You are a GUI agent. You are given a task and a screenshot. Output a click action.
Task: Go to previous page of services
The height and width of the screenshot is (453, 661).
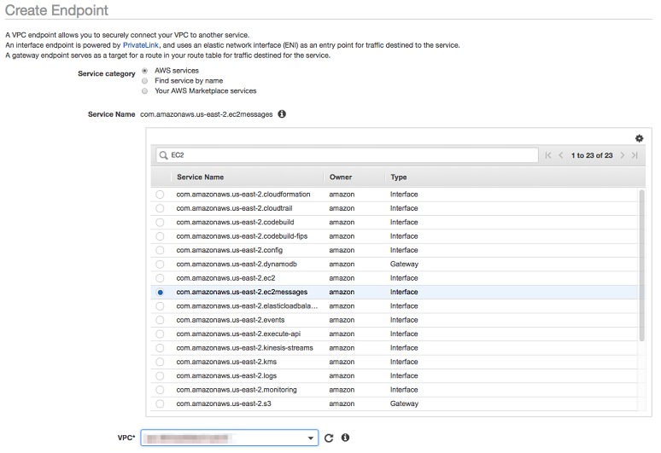click(x=561, y=155)
